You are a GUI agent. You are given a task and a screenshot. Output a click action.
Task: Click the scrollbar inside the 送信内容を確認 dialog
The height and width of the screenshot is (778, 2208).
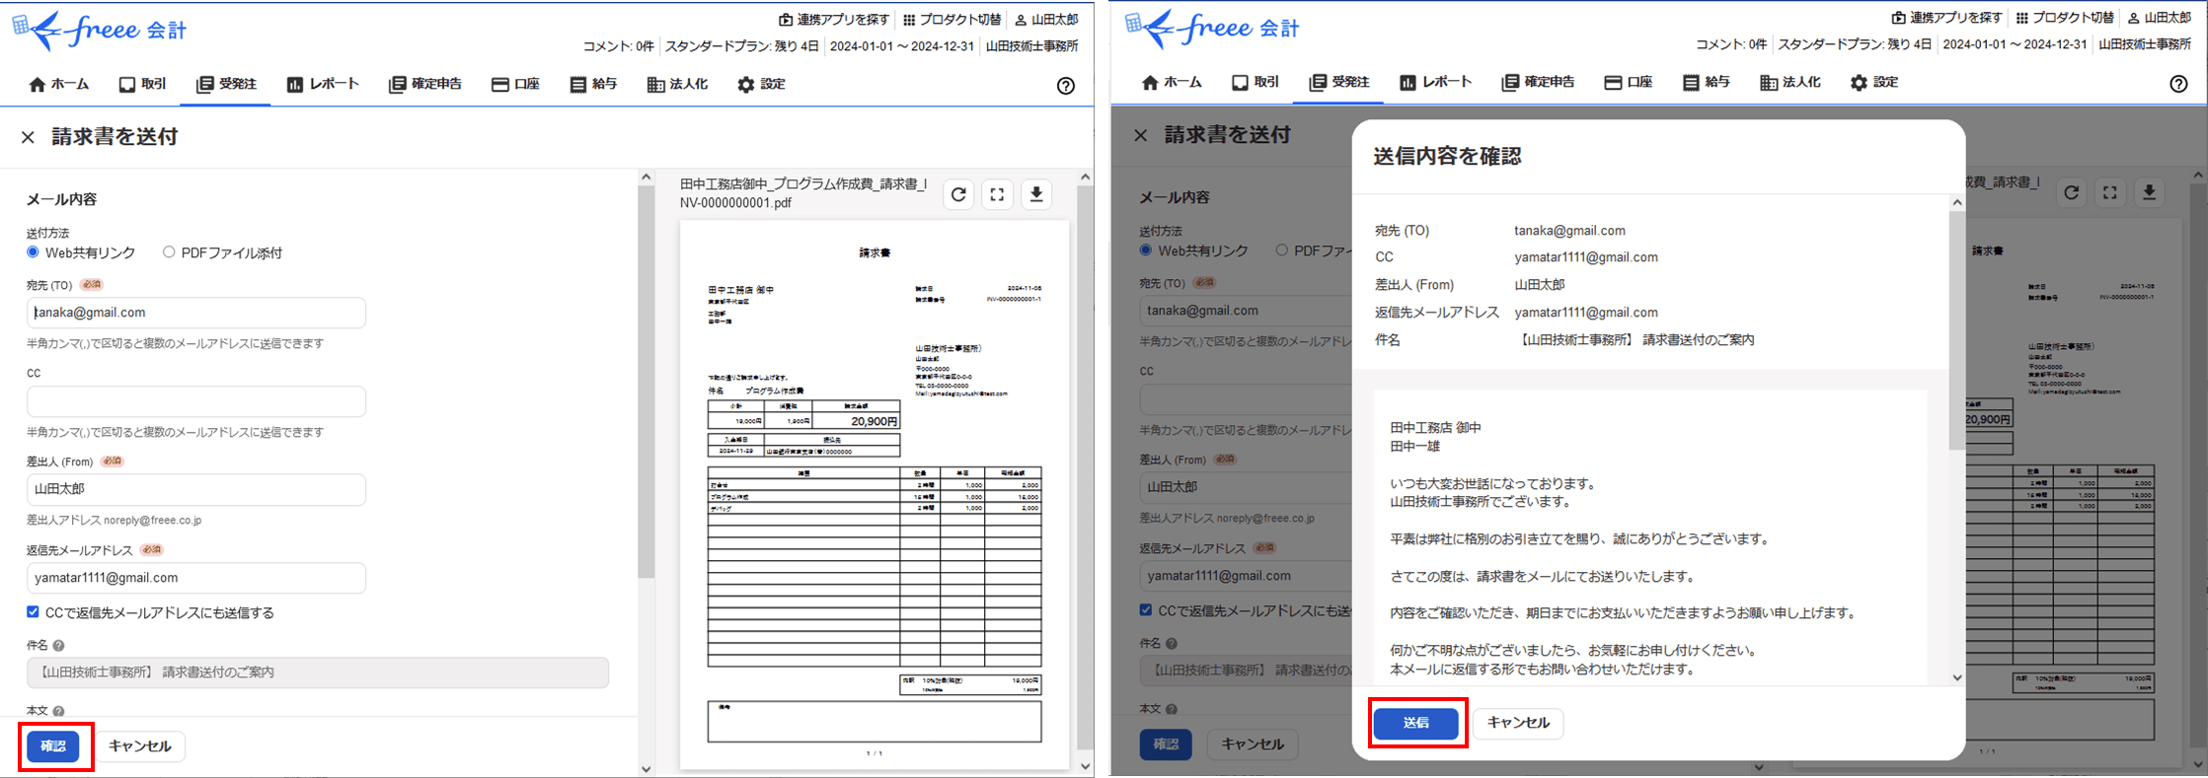(x=1957, y=328)
